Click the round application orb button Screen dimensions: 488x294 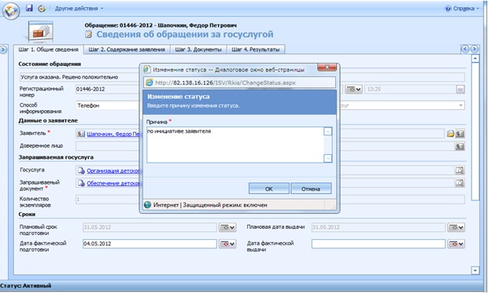[x=11, y=10]
